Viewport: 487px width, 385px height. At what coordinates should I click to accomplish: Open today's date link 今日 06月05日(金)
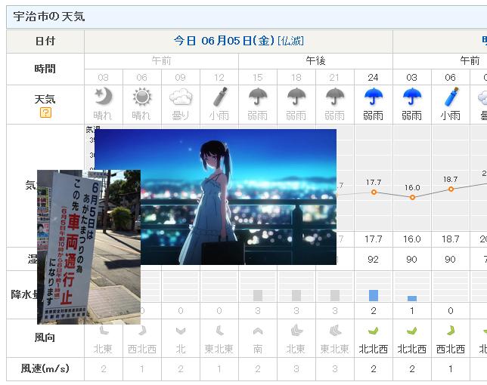(224, 41)
